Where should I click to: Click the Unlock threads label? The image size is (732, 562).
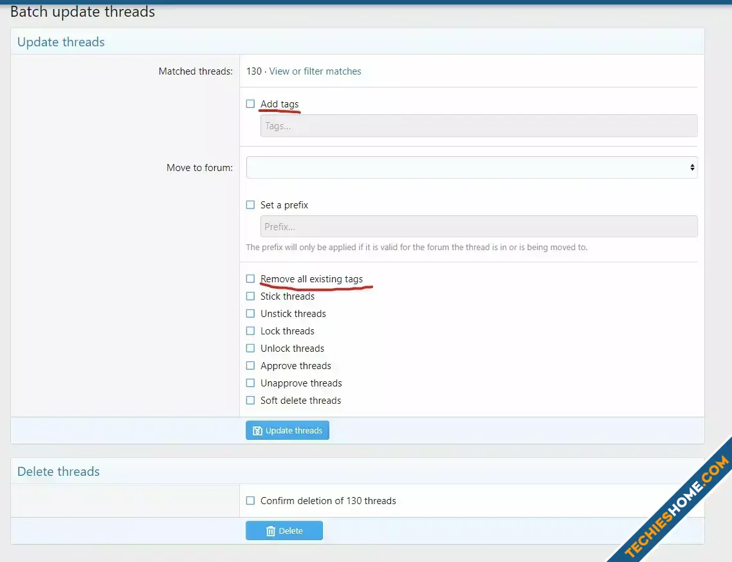pos(292,349)
